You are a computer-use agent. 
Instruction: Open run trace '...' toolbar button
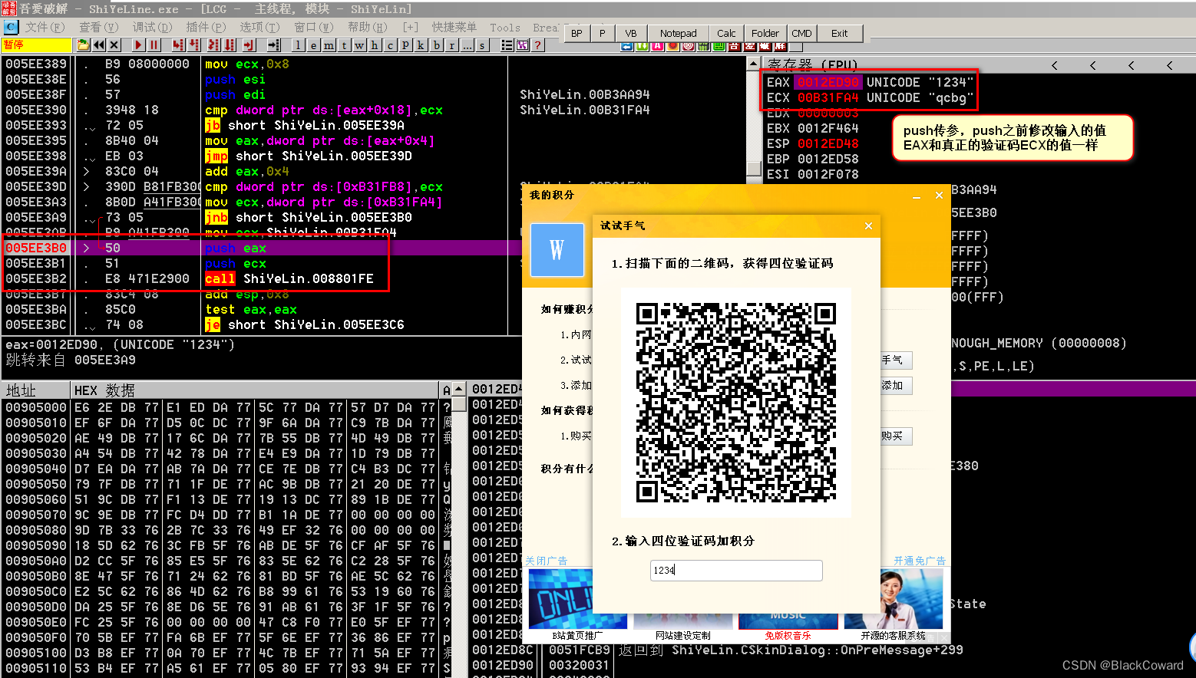click(x=467, y=45)
